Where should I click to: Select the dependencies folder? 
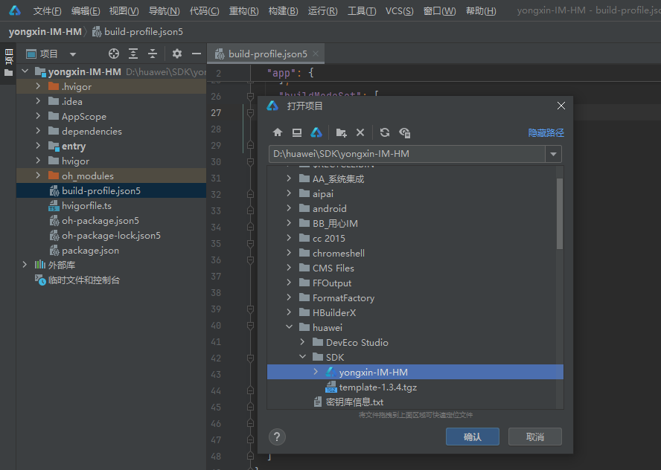(92, 132)
